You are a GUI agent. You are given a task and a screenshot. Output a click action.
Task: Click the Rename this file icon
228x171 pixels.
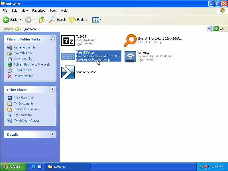[10, 48]
